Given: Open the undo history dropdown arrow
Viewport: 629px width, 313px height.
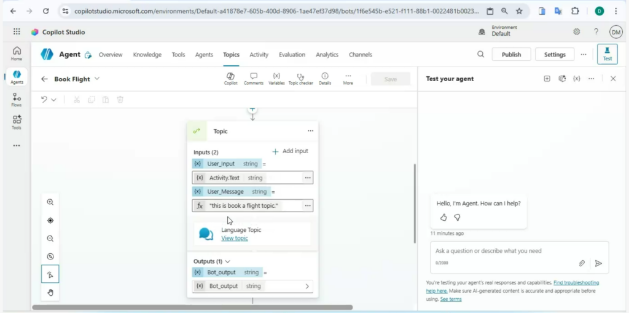Looking at the screenshot, I should [x=54, y=100].
